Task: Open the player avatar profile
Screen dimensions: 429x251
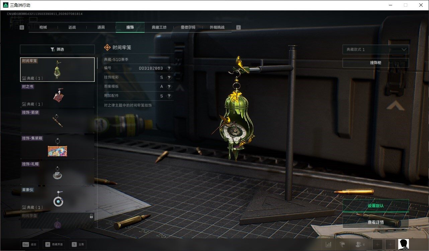Action: [404, 244]
